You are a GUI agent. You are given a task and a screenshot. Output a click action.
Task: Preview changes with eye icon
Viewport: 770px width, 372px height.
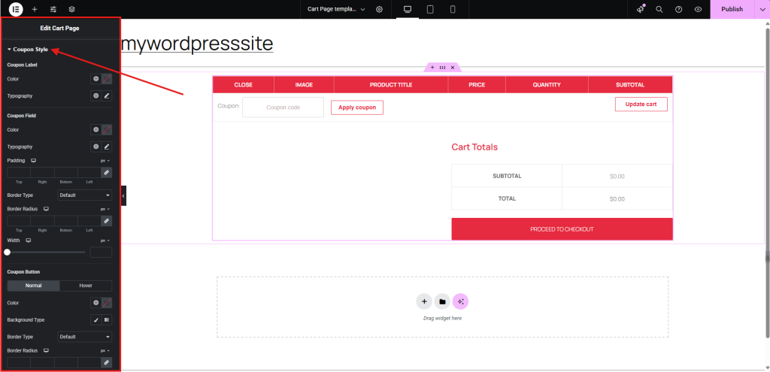(x=698, y=9)
